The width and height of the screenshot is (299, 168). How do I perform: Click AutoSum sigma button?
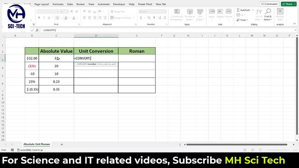coord(243,10)
